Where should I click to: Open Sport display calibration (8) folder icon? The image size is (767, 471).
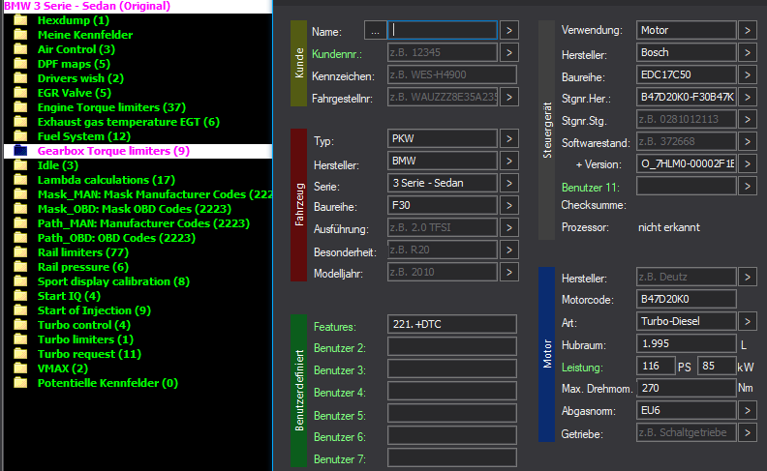[x=20, y=281]
